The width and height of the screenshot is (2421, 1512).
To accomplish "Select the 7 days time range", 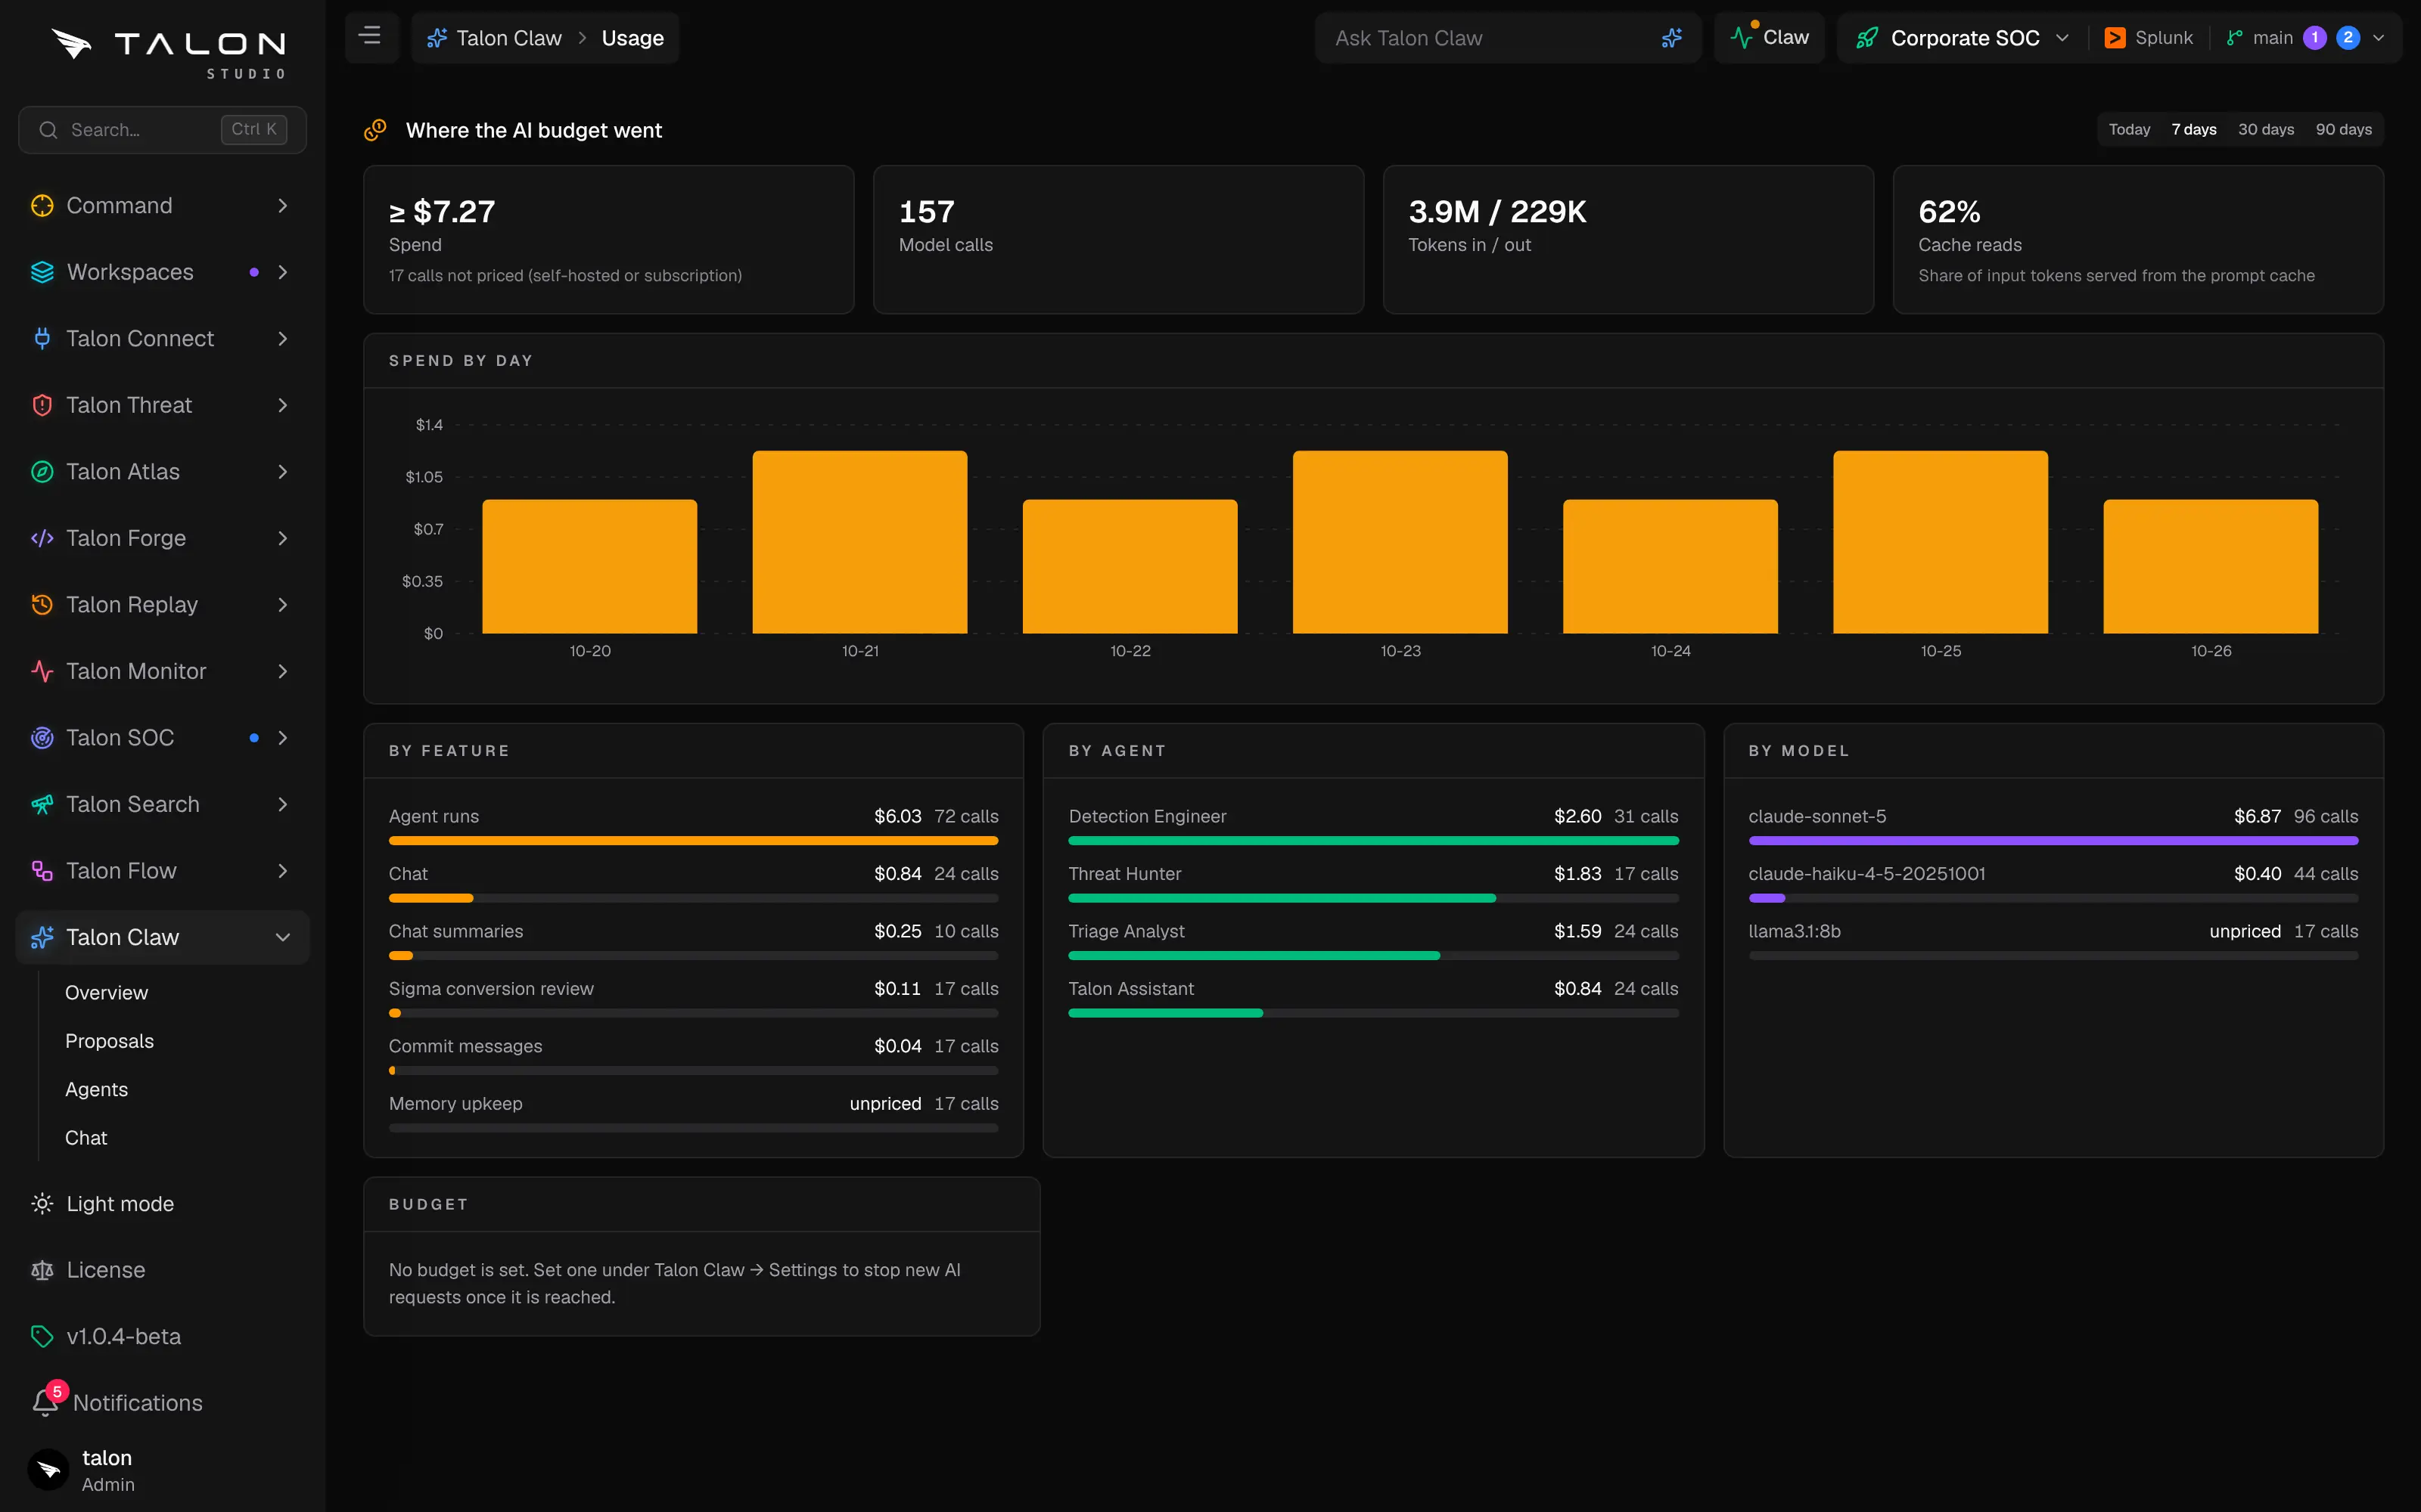I will coord(2194,130).
